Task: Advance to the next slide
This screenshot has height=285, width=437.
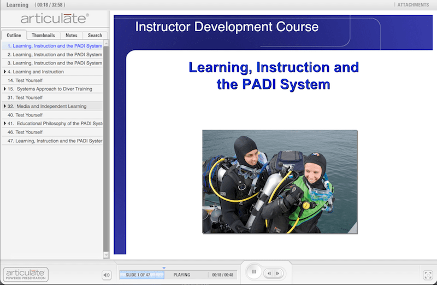Action: [277, 274]
